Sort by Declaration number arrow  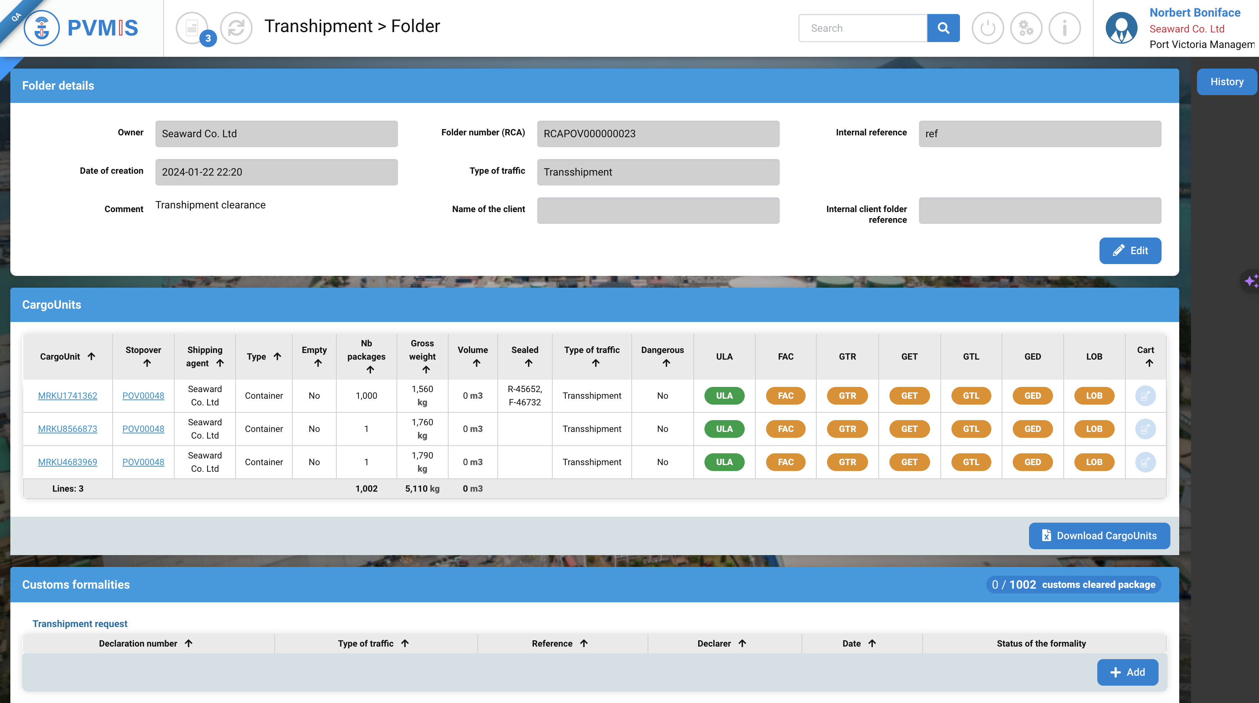coord(189,644)
